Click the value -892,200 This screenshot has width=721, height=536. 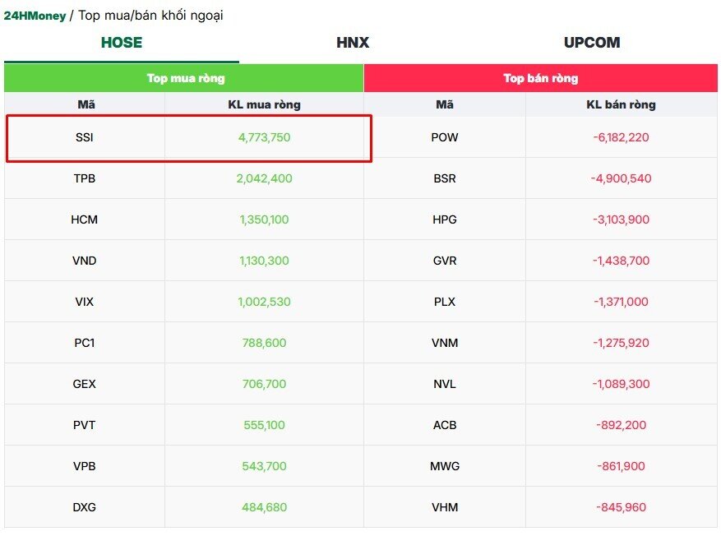622,425
